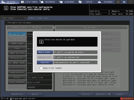Click the 'El perfil se guarda de nuevo' text
134x100 pixels.
click(69, 52)
